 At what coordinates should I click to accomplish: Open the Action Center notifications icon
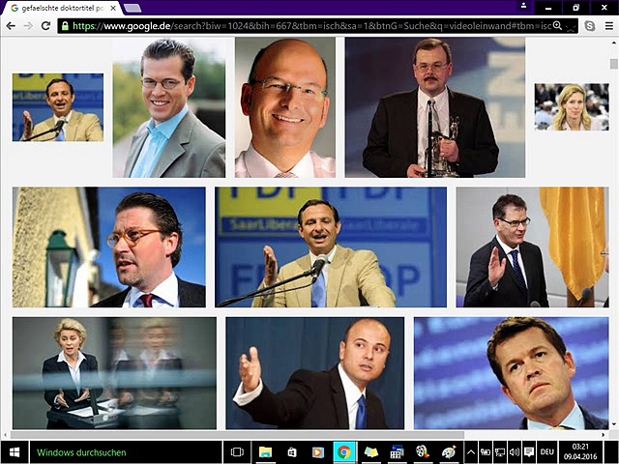(529, 451)
